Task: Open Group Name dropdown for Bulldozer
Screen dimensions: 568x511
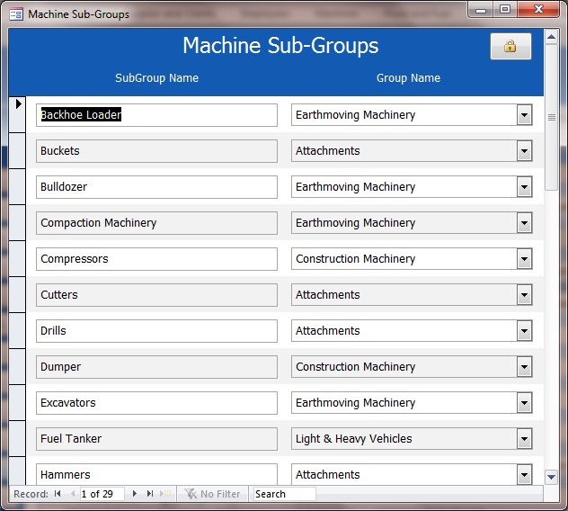Action: click(x=524, y=187)
